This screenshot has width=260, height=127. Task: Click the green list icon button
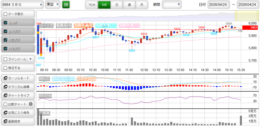click(66, 5)
